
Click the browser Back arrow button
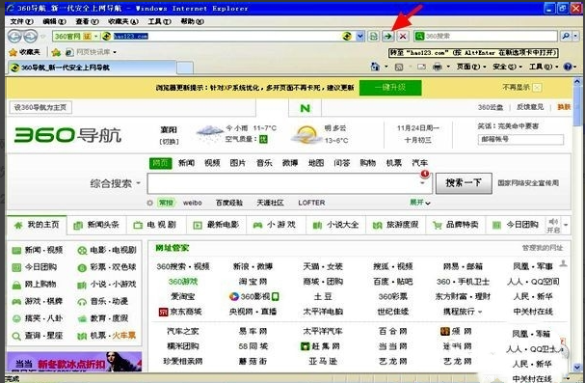click(14, 37)
